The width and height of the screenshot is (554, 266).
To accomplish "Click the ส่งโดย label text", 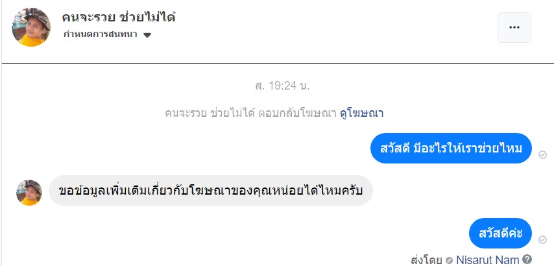I will click(x=426, y=260).
